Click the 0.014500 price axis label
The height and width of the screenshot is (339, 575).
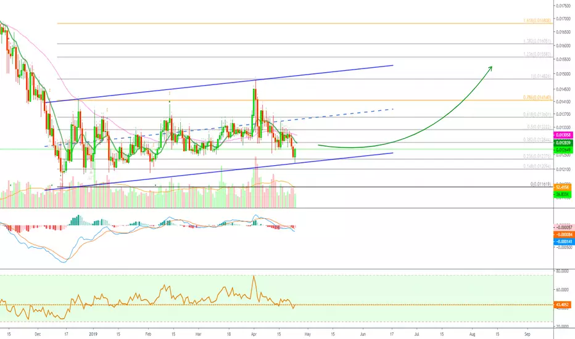(x=565, y=89)
